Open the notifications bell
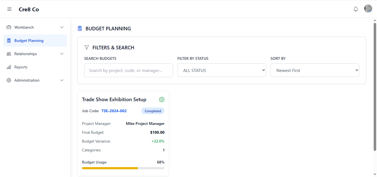377x177 pixels. 356,9
